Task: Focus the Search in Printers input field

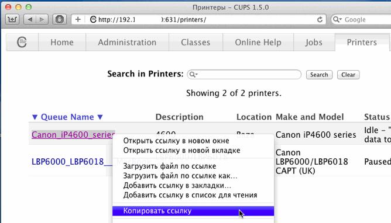Action: pyautogui.click(x=244, y=74)
